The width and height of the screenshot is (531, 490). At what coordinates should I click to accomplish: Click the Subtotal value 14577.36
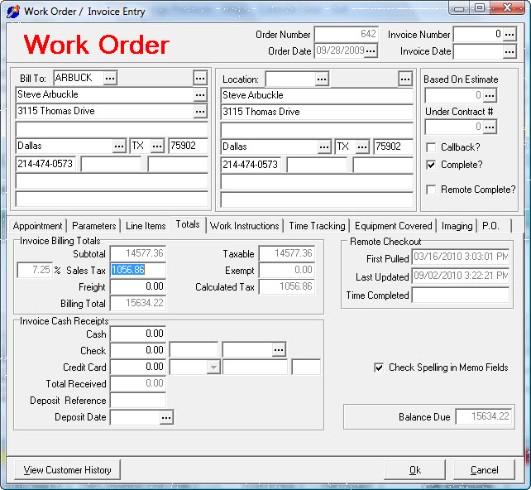(x=138, y=253)
